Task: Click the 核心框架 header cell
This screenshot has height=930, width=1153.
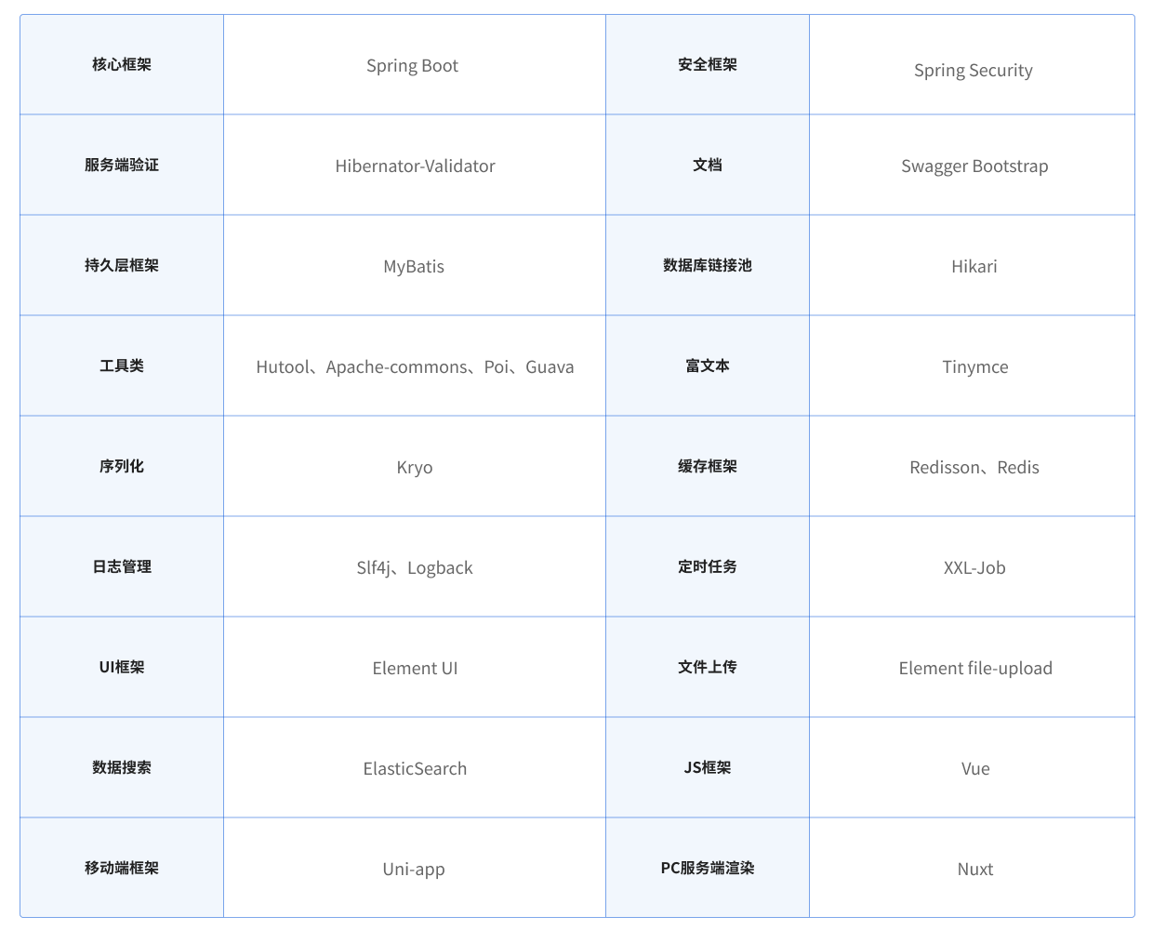Action: pyautogui.click(x=121, y=65)
